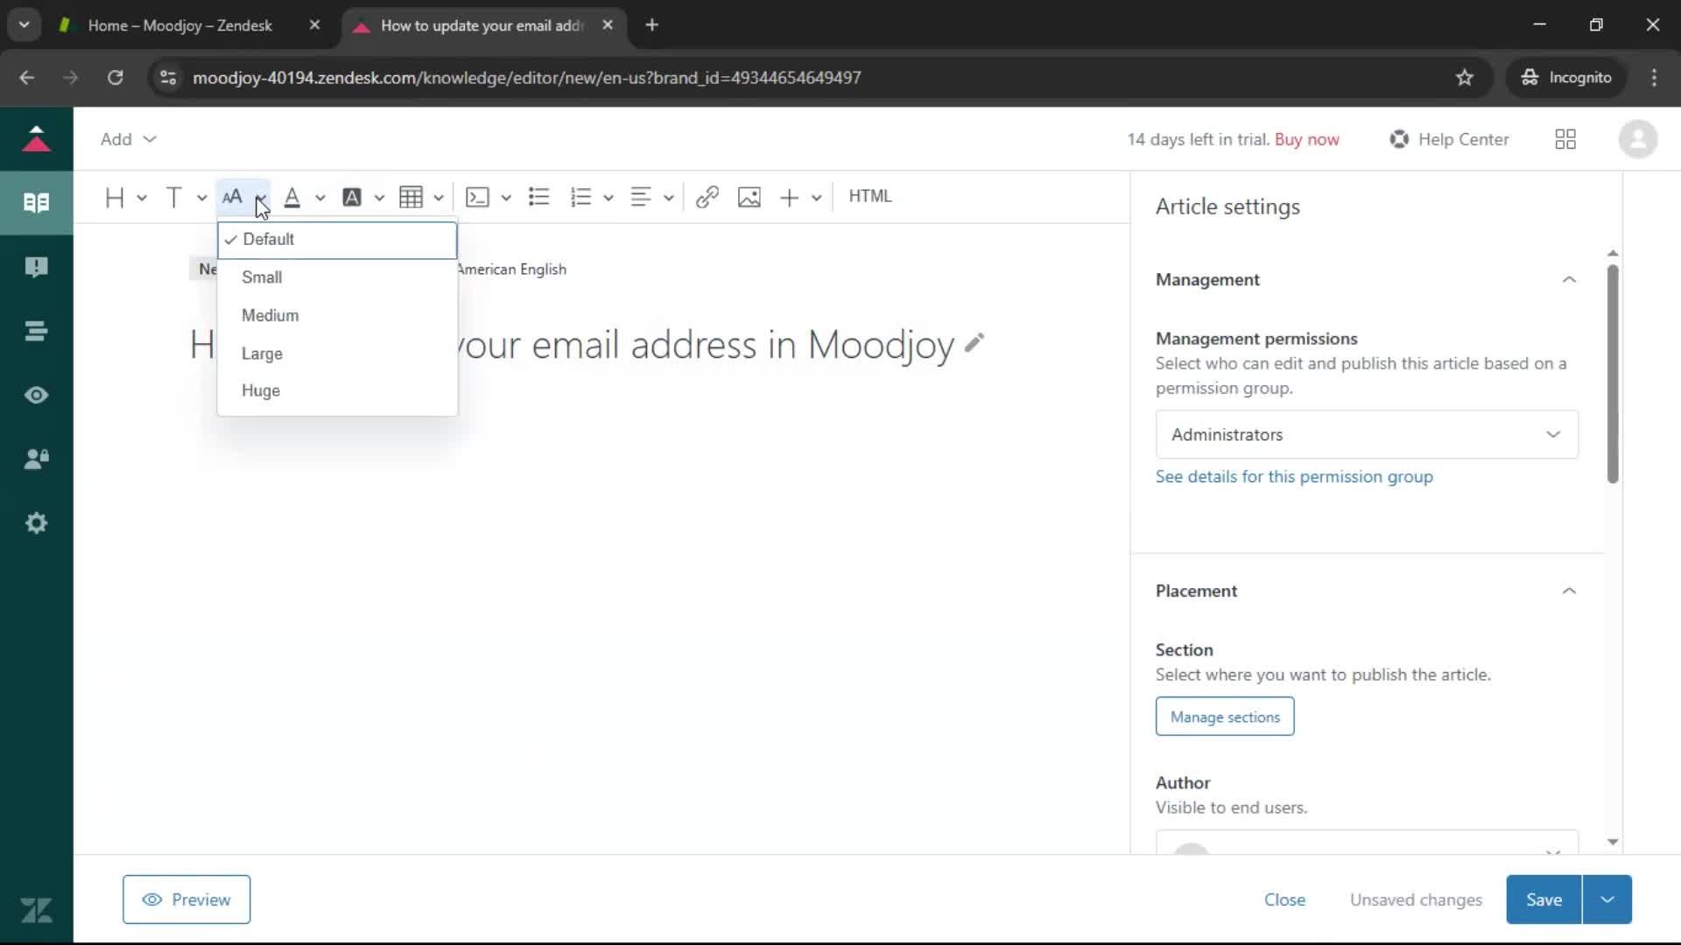Edit the article title with pencil icon
The height and width of the screenshot is (945, 1681).
[974, 343]
